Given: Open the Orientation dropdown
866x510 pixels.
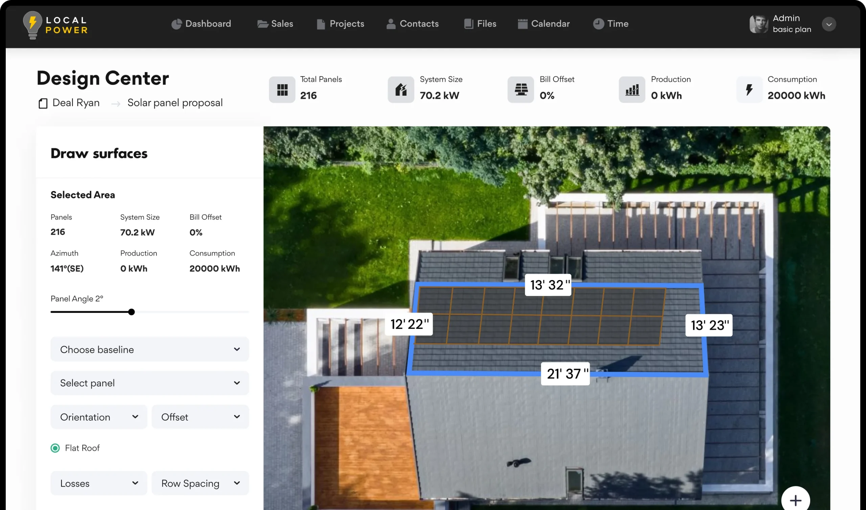Looking at the screenshot, I should point(99,417).
